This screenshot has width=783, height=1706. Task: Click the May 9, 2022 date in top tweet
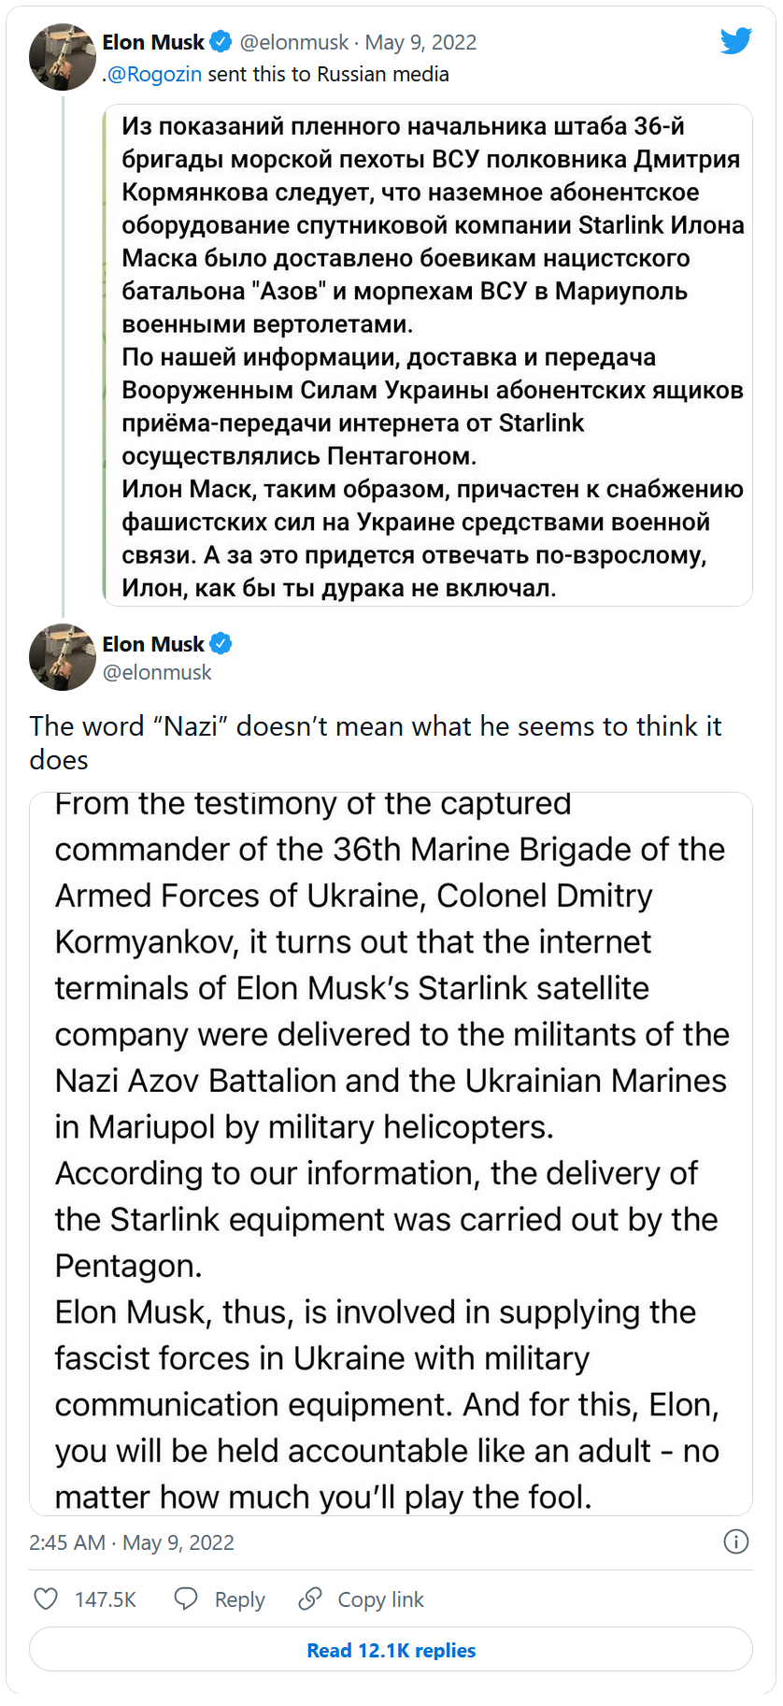coord(420,43)
